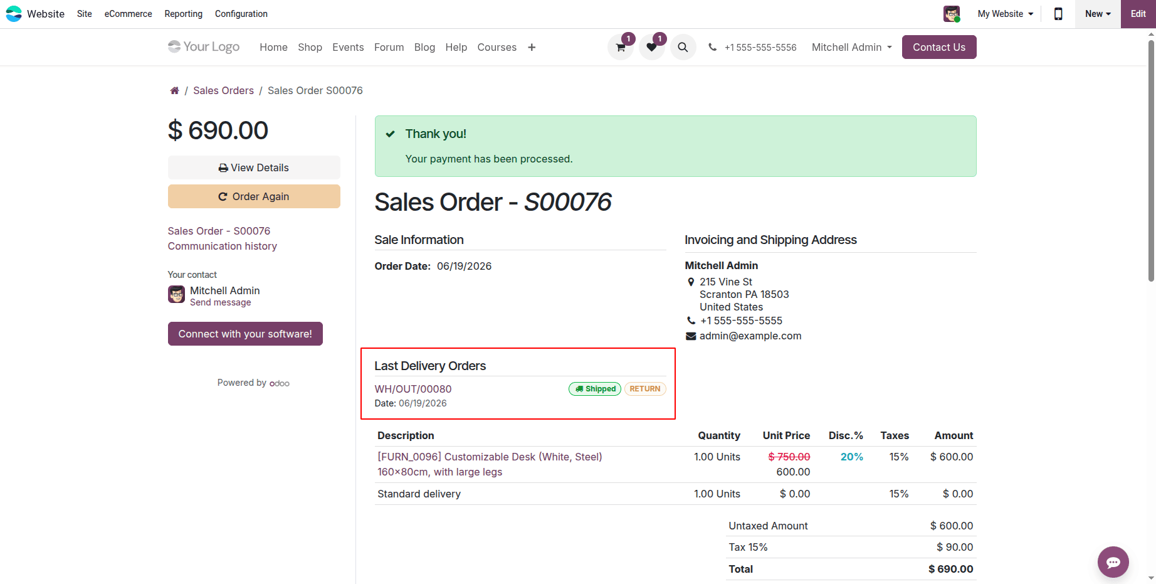The width and height of the screenshot is (1156, 584).
Task: Jump to Communication history link
Action: (222, 246)
